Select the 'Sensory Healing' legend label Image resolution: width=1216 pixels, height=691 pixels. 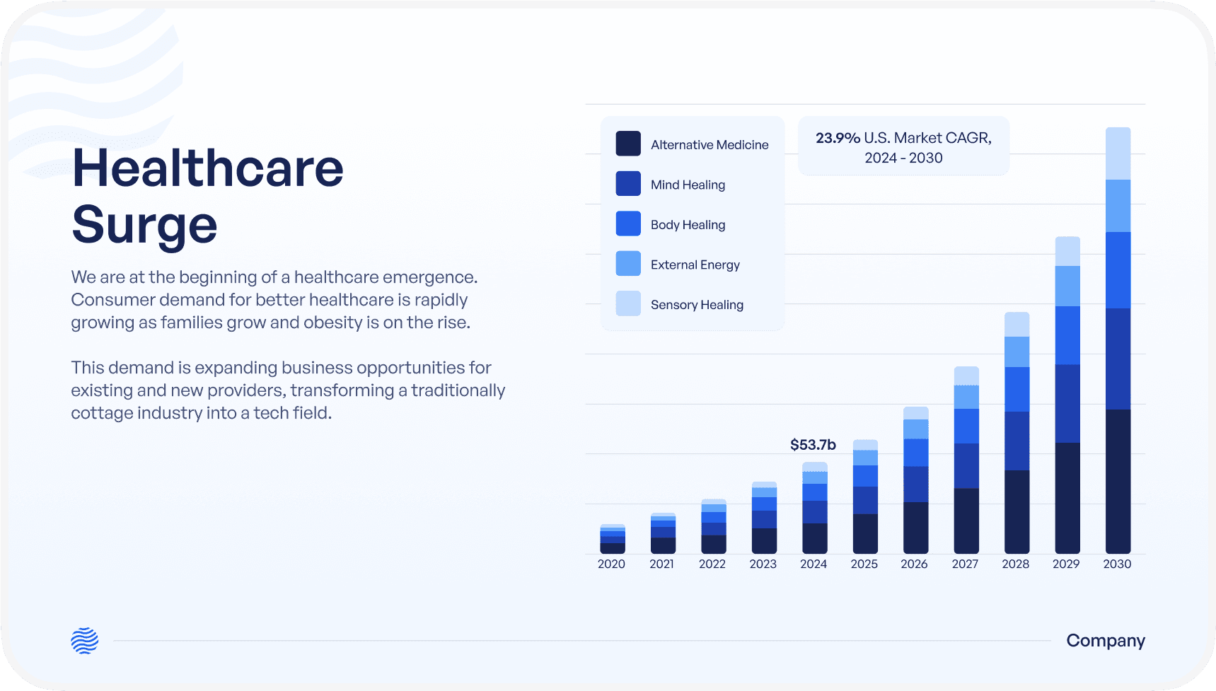(697, 305)
